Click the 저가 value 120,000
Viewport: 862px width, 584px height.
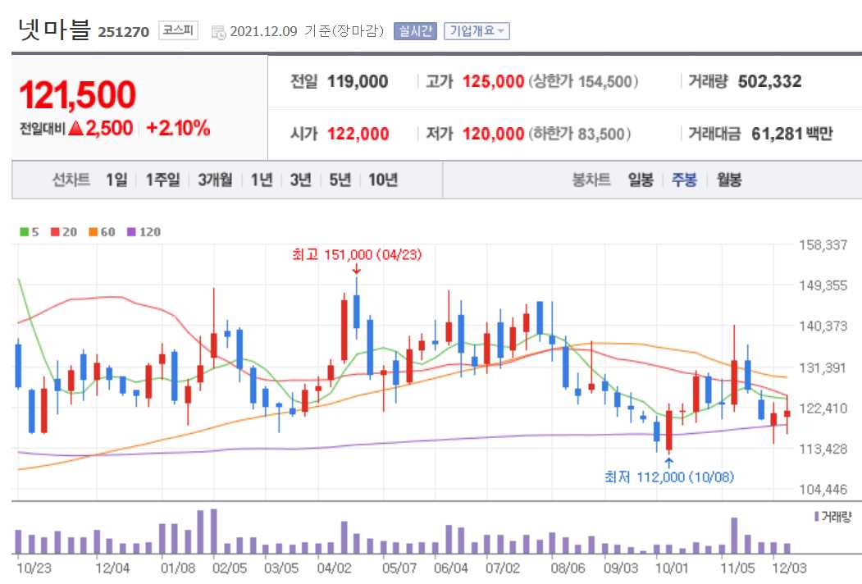493,134
